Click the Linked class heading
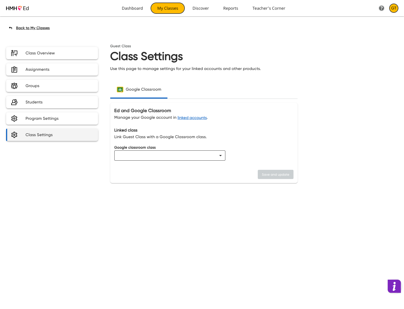 point(126,130)
